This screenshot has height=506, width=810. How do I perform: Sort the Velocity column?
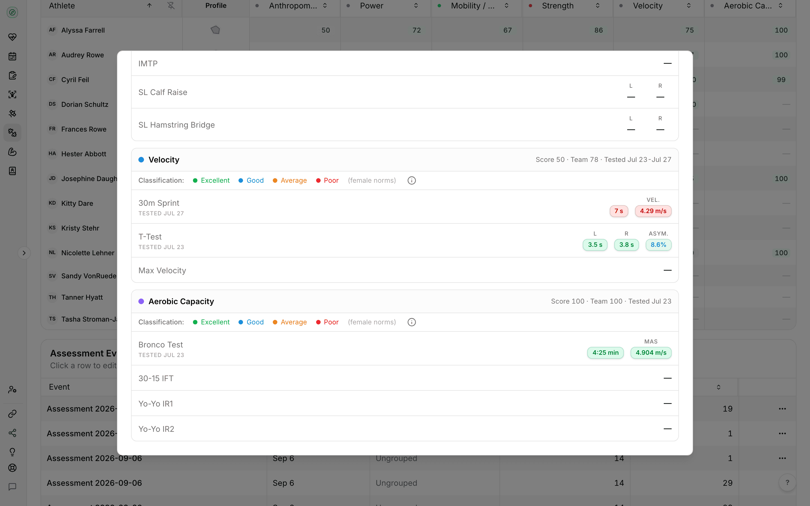point(689,6)
